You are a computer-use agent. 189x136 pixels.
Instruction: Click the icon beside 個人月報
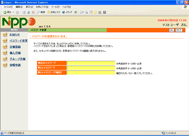(5, 53)
